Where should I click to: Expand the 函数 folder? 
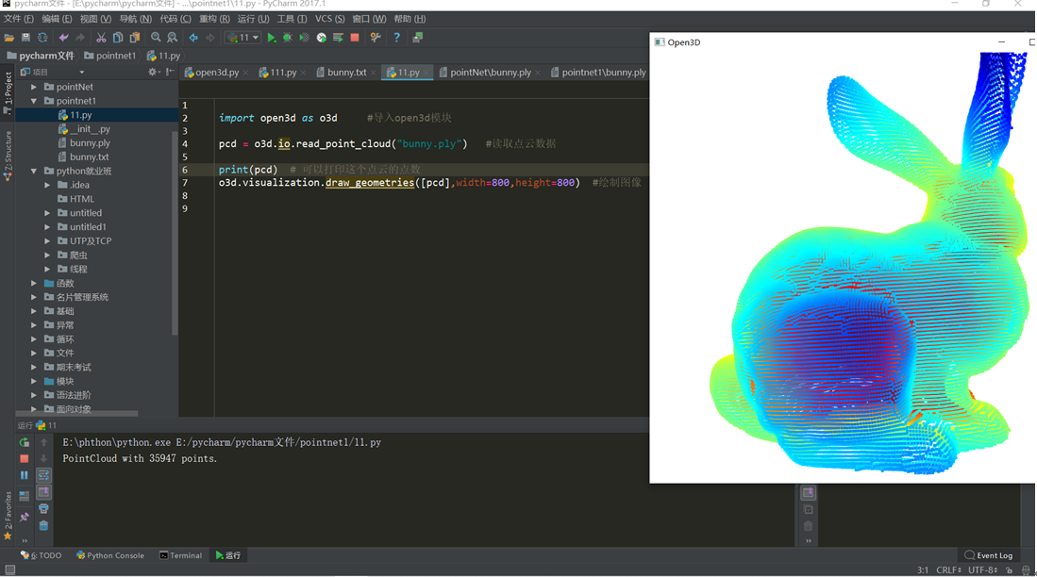coord(34,283)
